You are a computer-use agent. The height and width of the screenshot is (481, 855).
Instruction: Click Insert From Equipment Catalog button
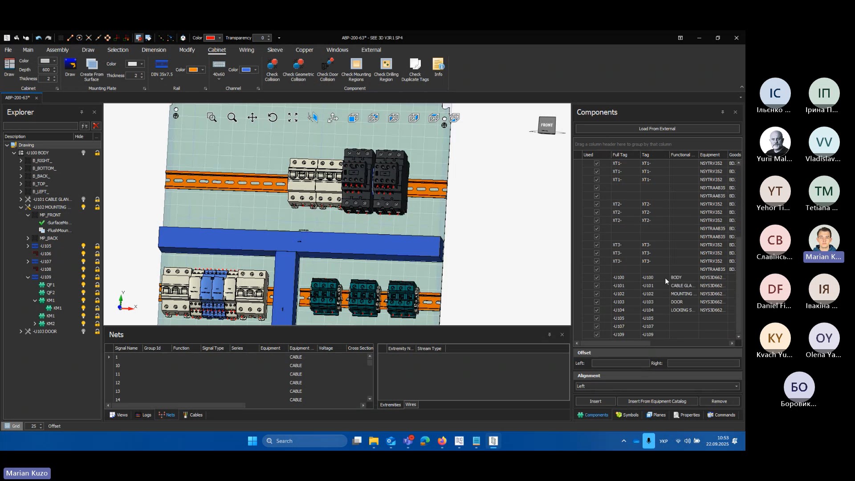pos(657,401)
